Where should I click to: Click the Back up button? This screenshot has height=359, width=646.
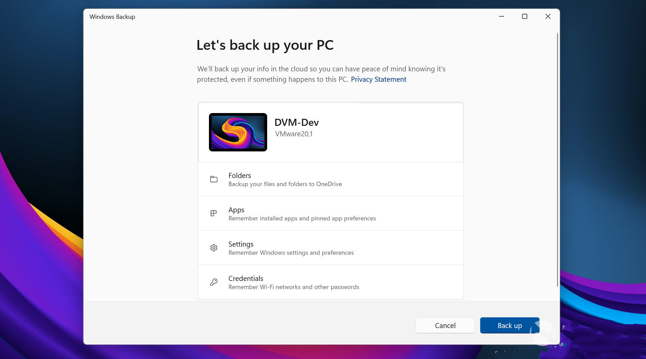(x=510, y=325)
